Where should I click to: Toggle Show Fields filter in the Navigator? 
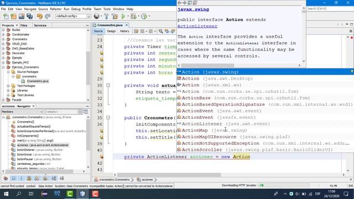(13, 178)
